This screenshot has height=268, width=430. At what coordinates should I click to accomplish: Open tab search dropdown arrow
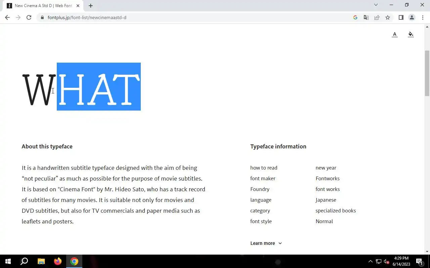(x=376, y=5)
